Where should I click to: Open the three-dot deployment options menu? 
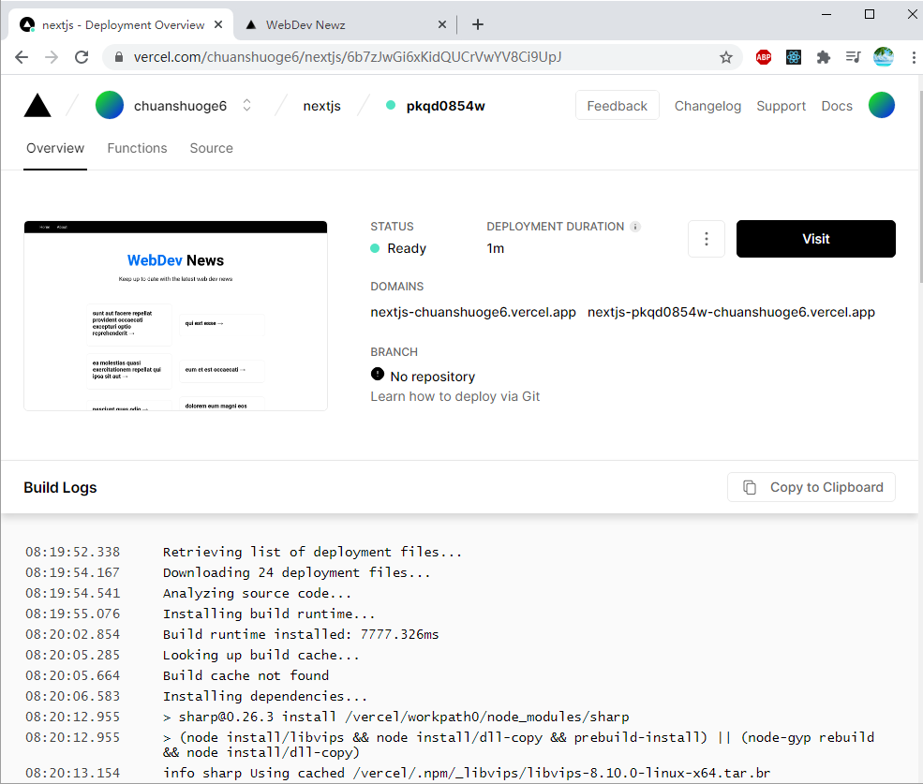click(707, 239)
